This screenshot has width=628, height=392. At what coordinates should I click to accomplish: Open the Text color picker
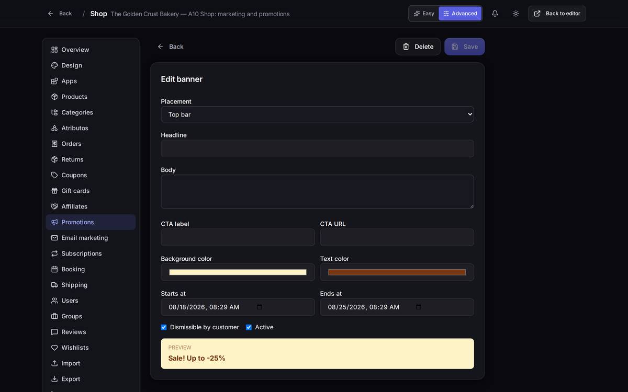(x=397, y=272)
